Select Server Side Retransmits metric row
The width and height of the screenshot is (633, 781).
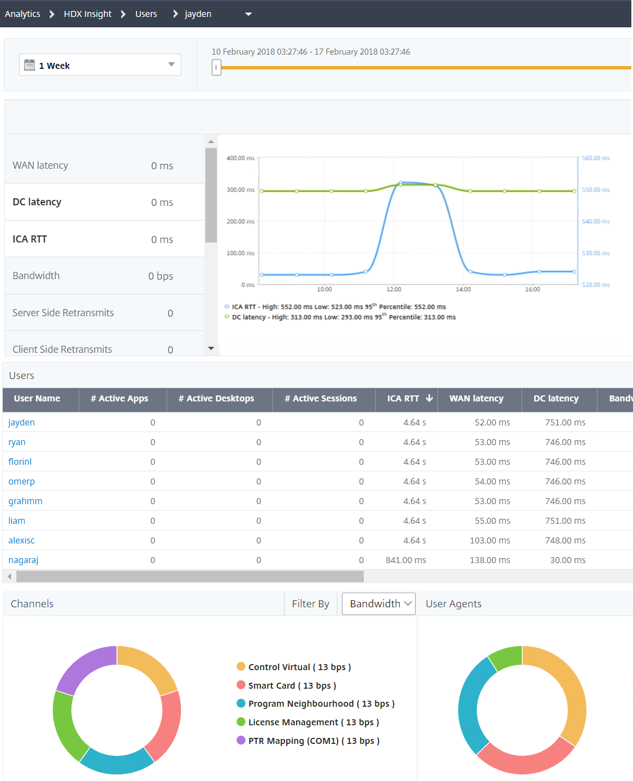coord(104,313)
